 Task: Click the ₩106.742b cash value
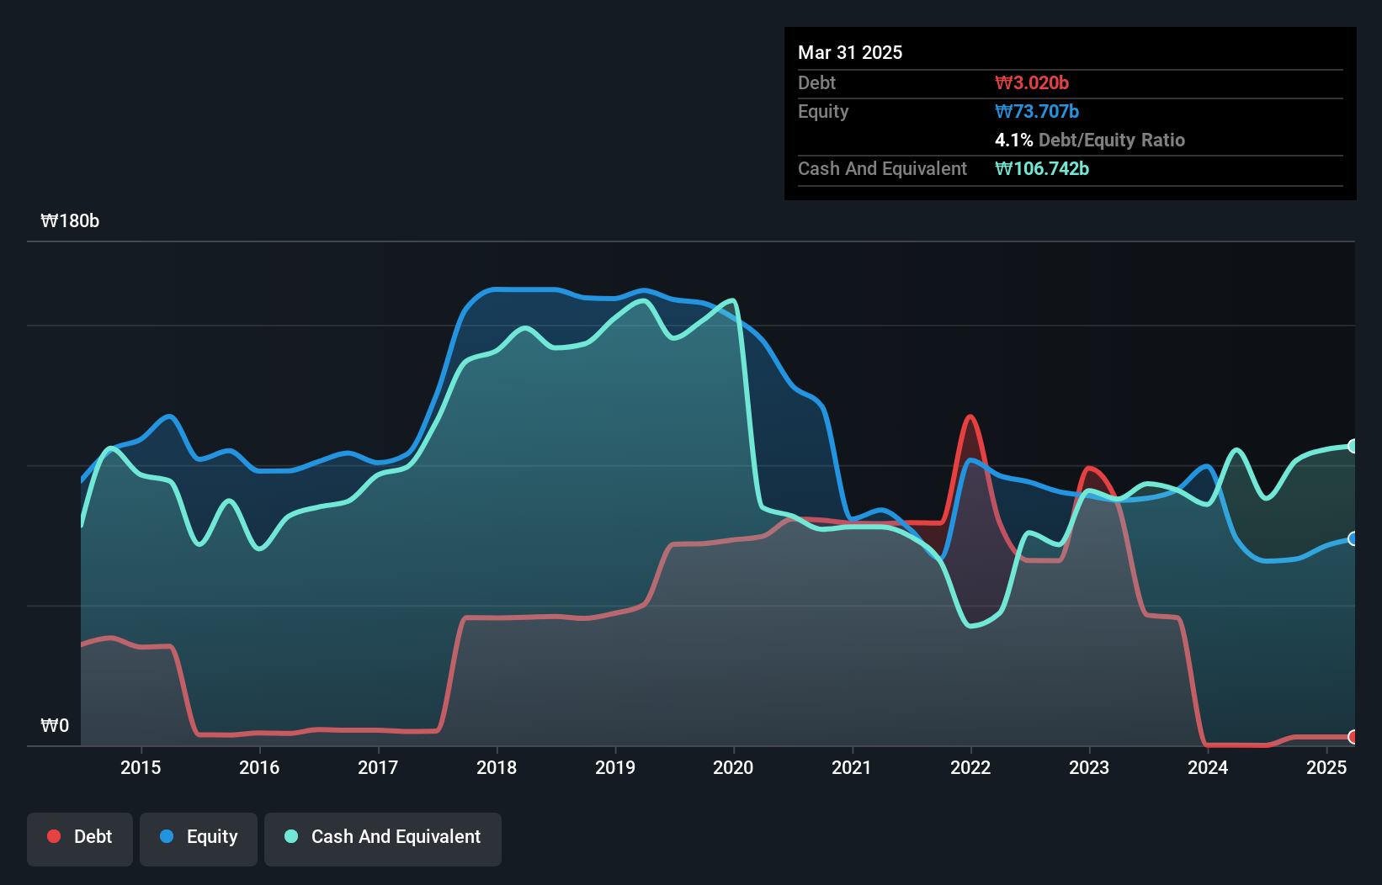[1042, 168]
